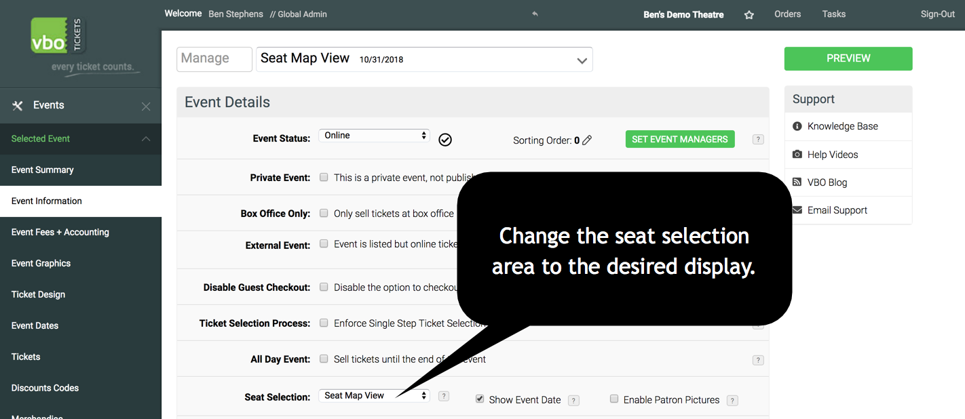Edit sorting order with pencil icon

[x=588, y=140]
